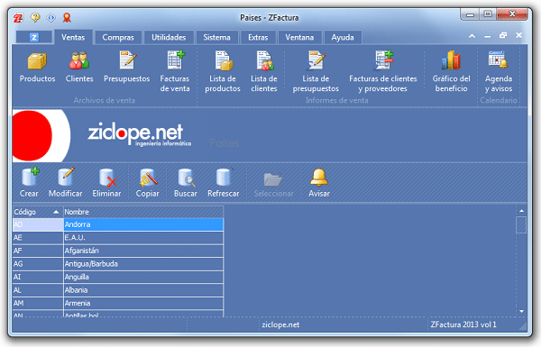Open the Presupuestos document icon
The height and width of the screenshot is (347, 541).
(x=127, y=60)
